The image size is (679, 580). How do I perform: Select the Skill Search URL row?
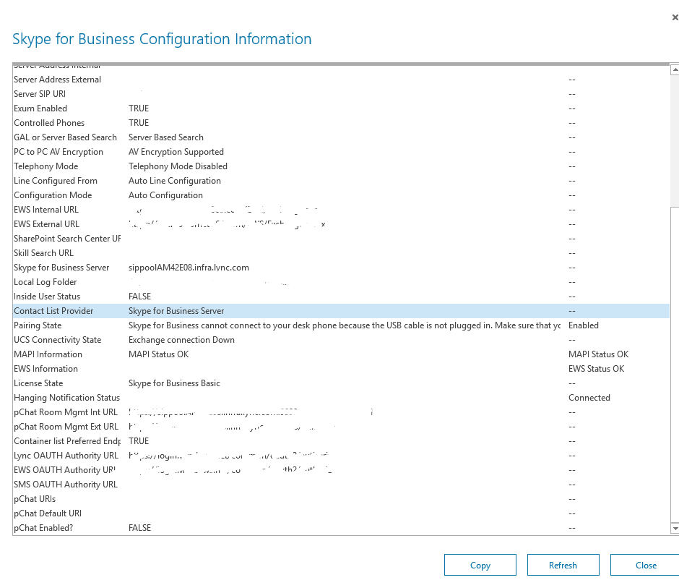click(x=341, y=252)
